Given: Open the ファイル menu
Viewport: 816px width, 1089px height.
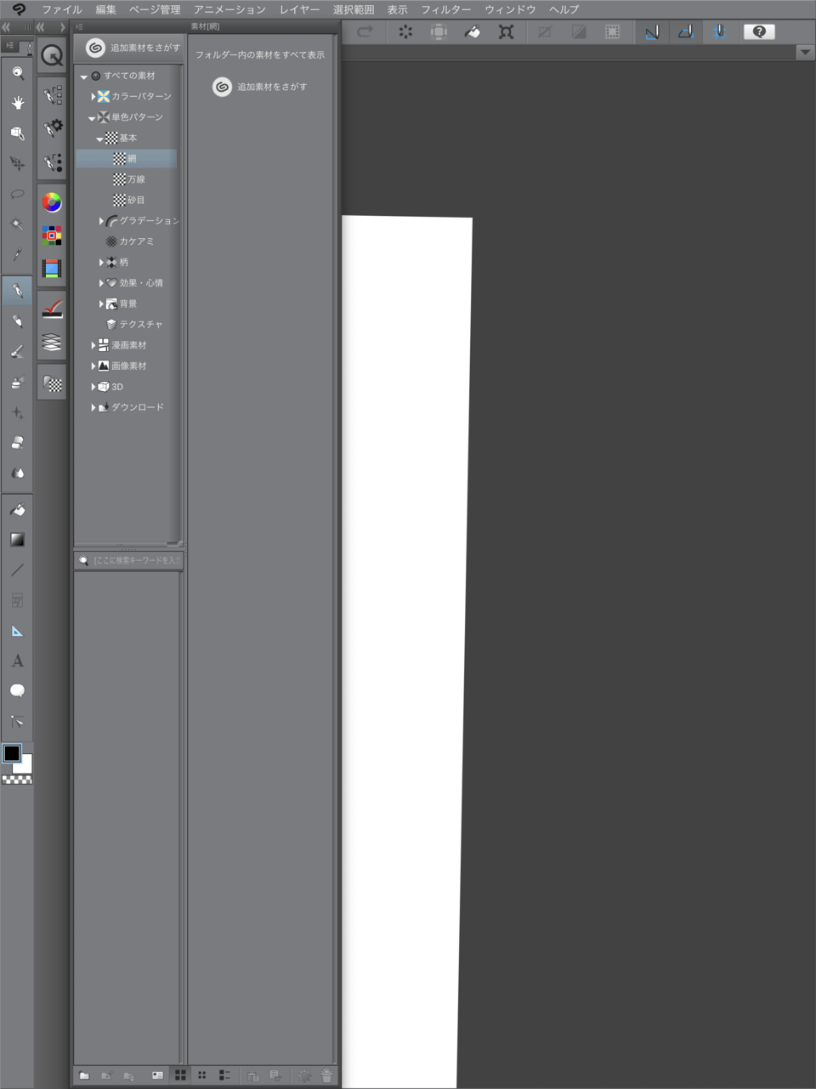Looking at the screenshot, I should [x=62, y=9].
